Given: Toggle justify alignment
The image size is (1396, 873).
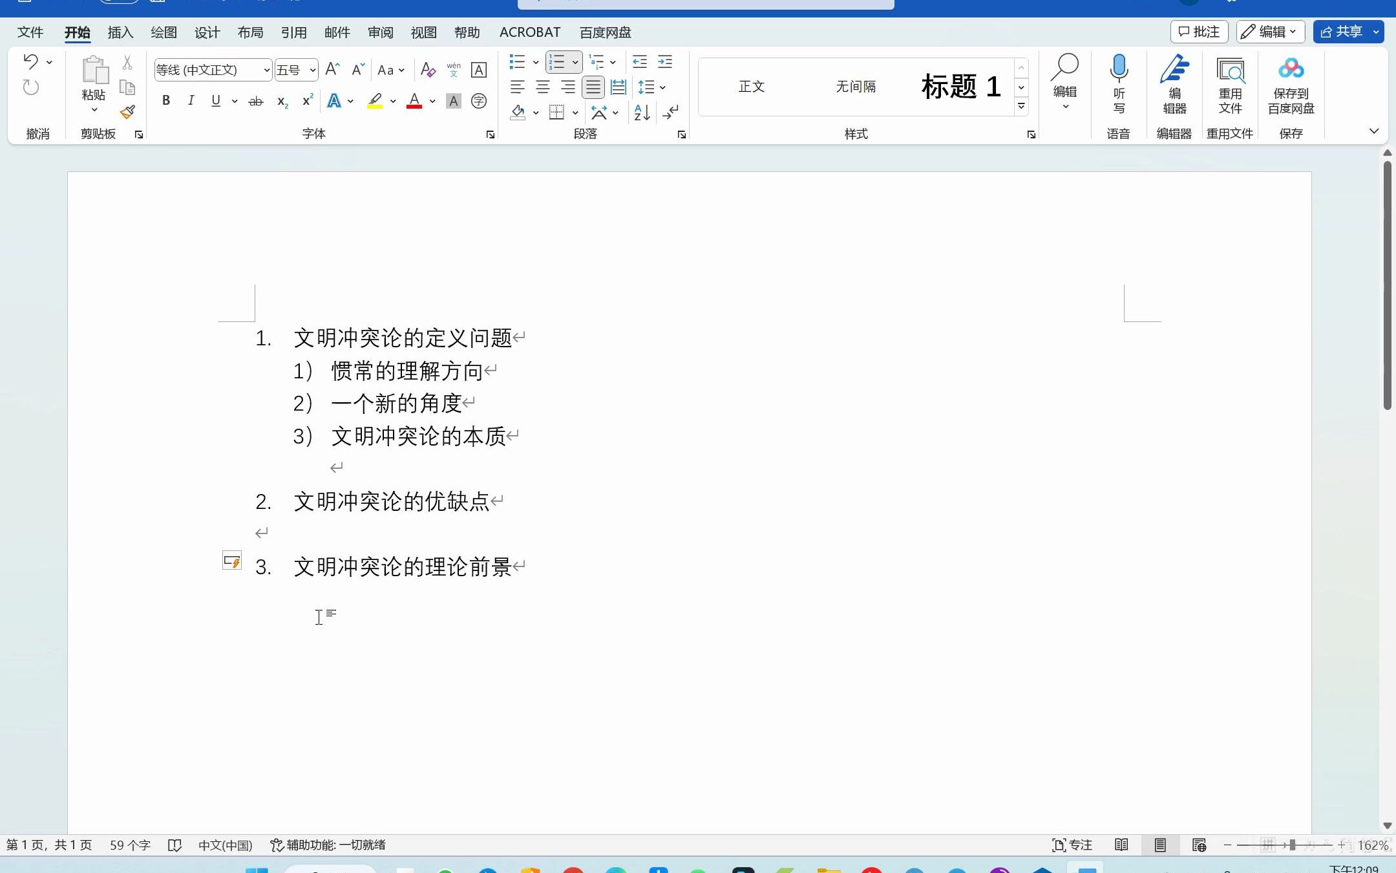Looking at the screenshot, I should point(593,87).
